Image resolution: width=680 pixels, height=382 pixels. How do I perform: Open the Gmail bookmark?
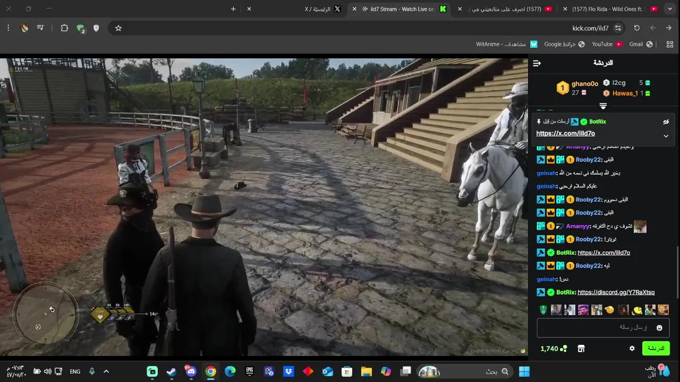(641, 45)
